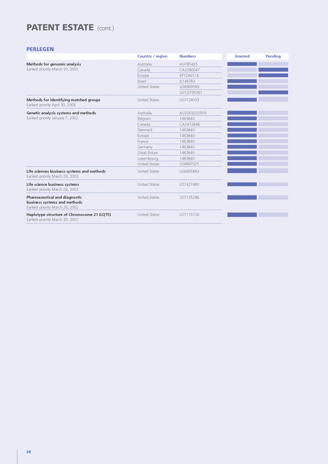
Task: Click "Methods for identifying matched groups" title
Action: pyautogui.click(x=63, y=100)
